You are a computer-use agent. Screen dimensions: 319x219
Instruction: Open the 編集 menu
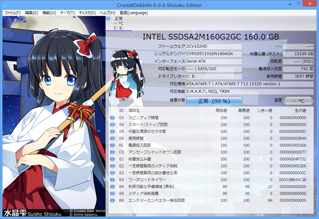coord(31,13)
